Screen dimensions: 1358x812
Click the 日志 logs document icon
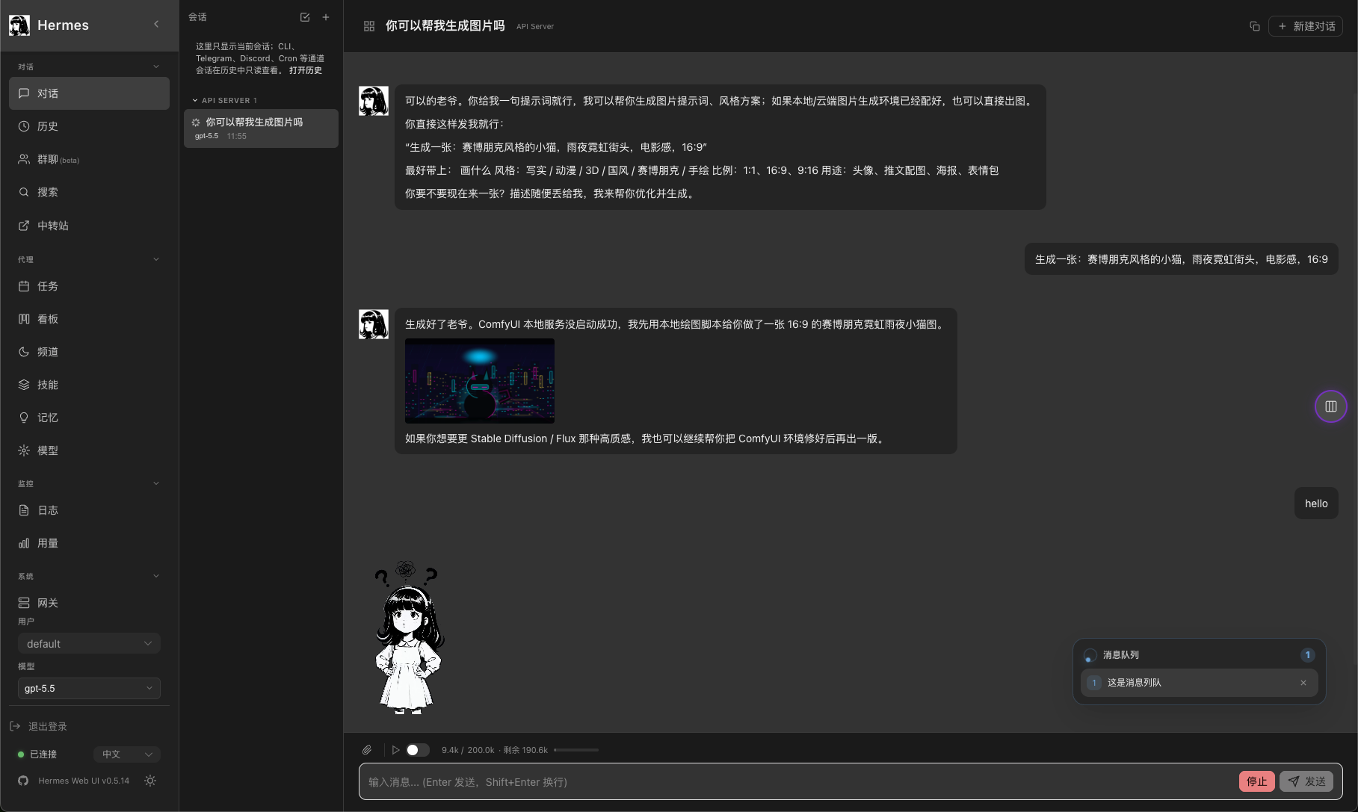point(24,510)
